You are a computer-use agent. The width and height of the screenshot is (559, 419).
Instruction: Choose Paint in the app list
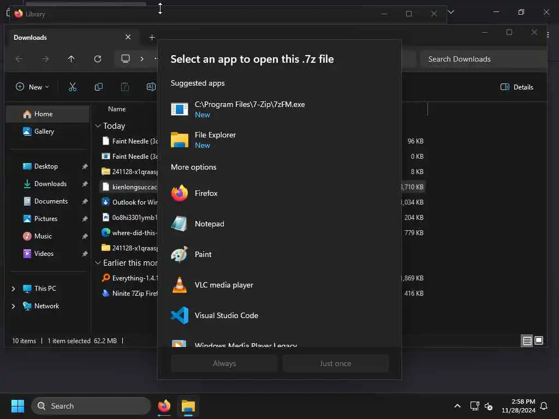279,254
